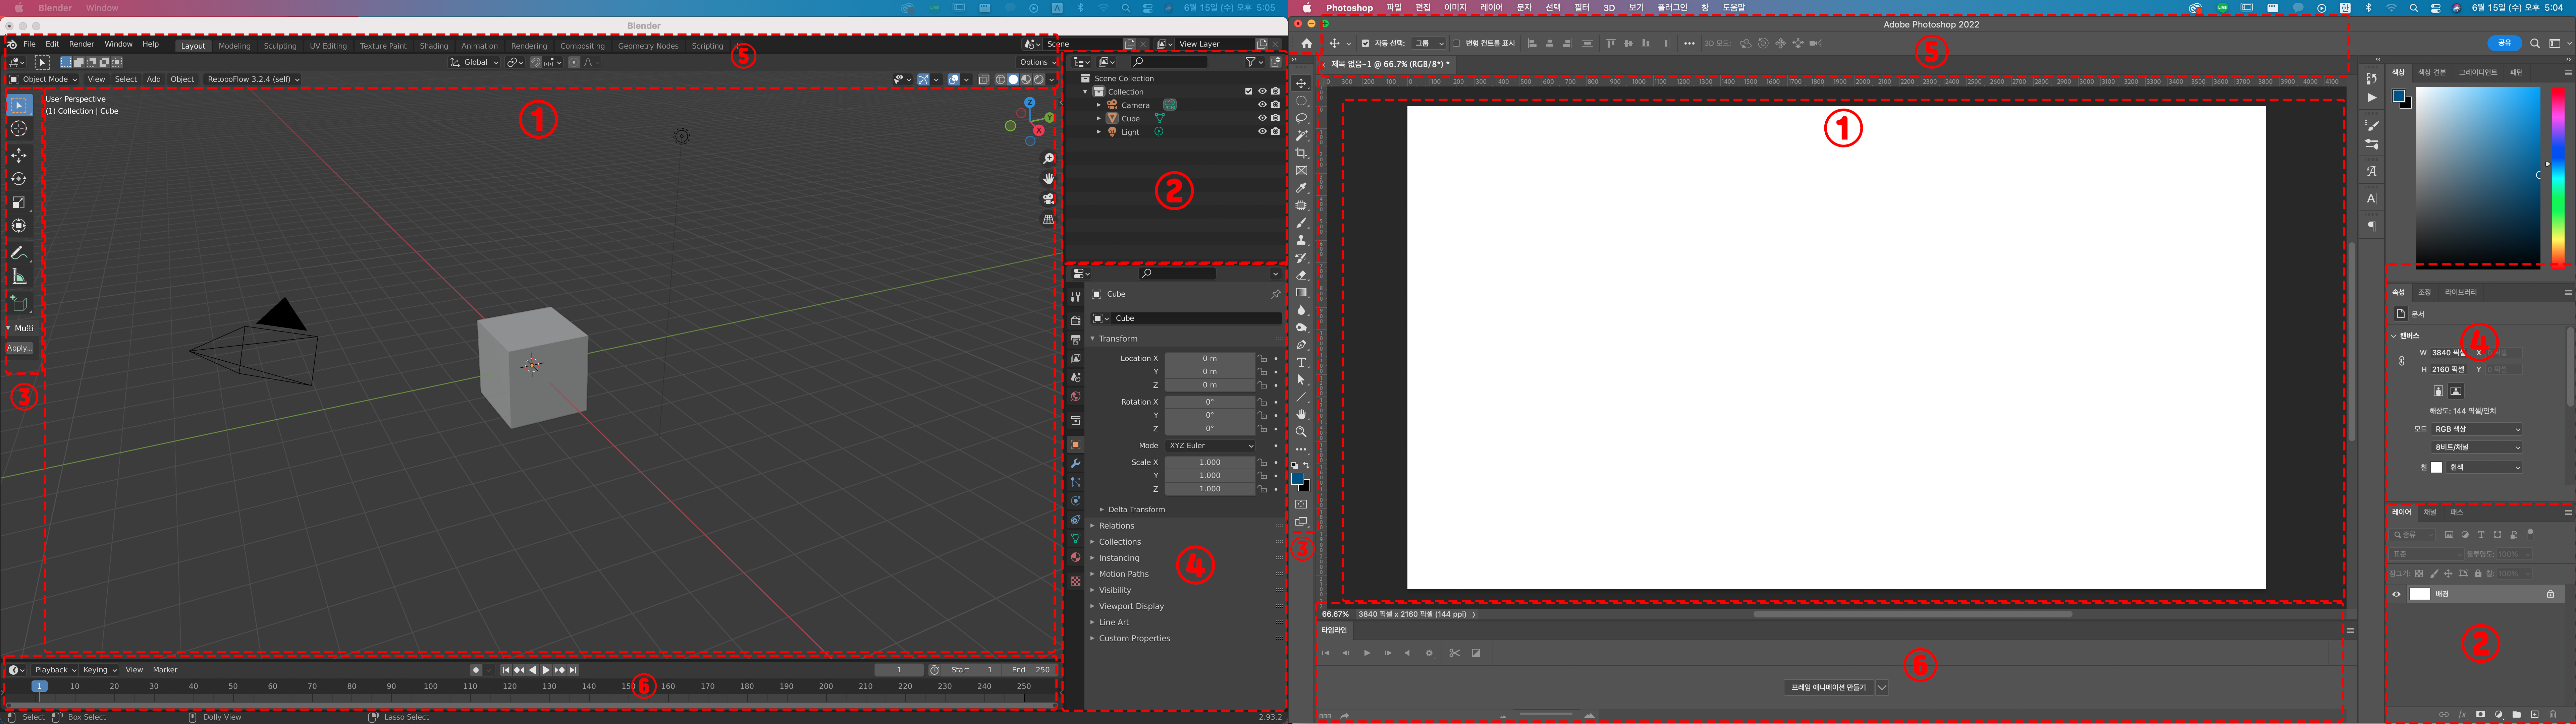
Task: Switch to Sculpting workspace tab in Blender
Action: (x=280, y=46)
